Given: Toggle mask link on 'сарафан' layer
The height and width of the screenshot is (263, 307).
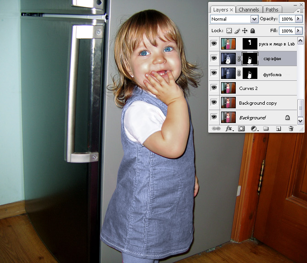Looking at the screenshot, I should [239, 58].
